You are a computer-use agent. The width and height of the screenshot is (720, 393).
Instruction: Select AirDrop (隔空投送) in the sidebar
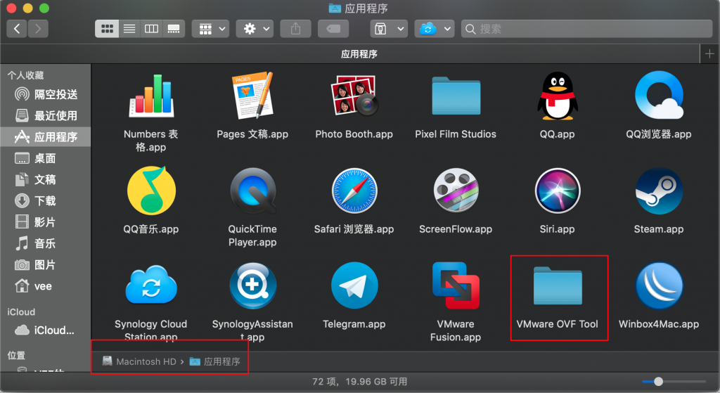56,94
